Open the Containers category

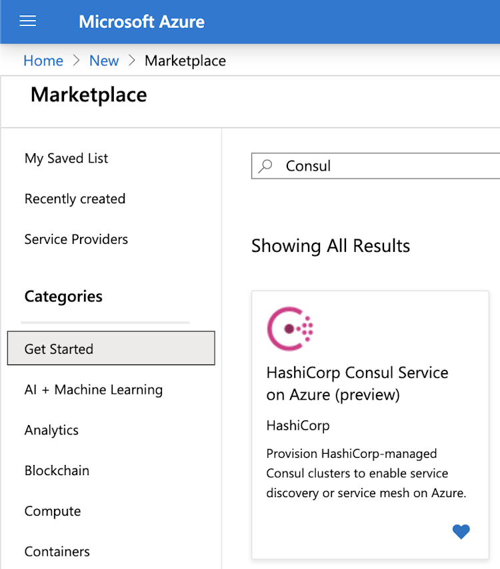pyautogui.click(x=57, y=551)
